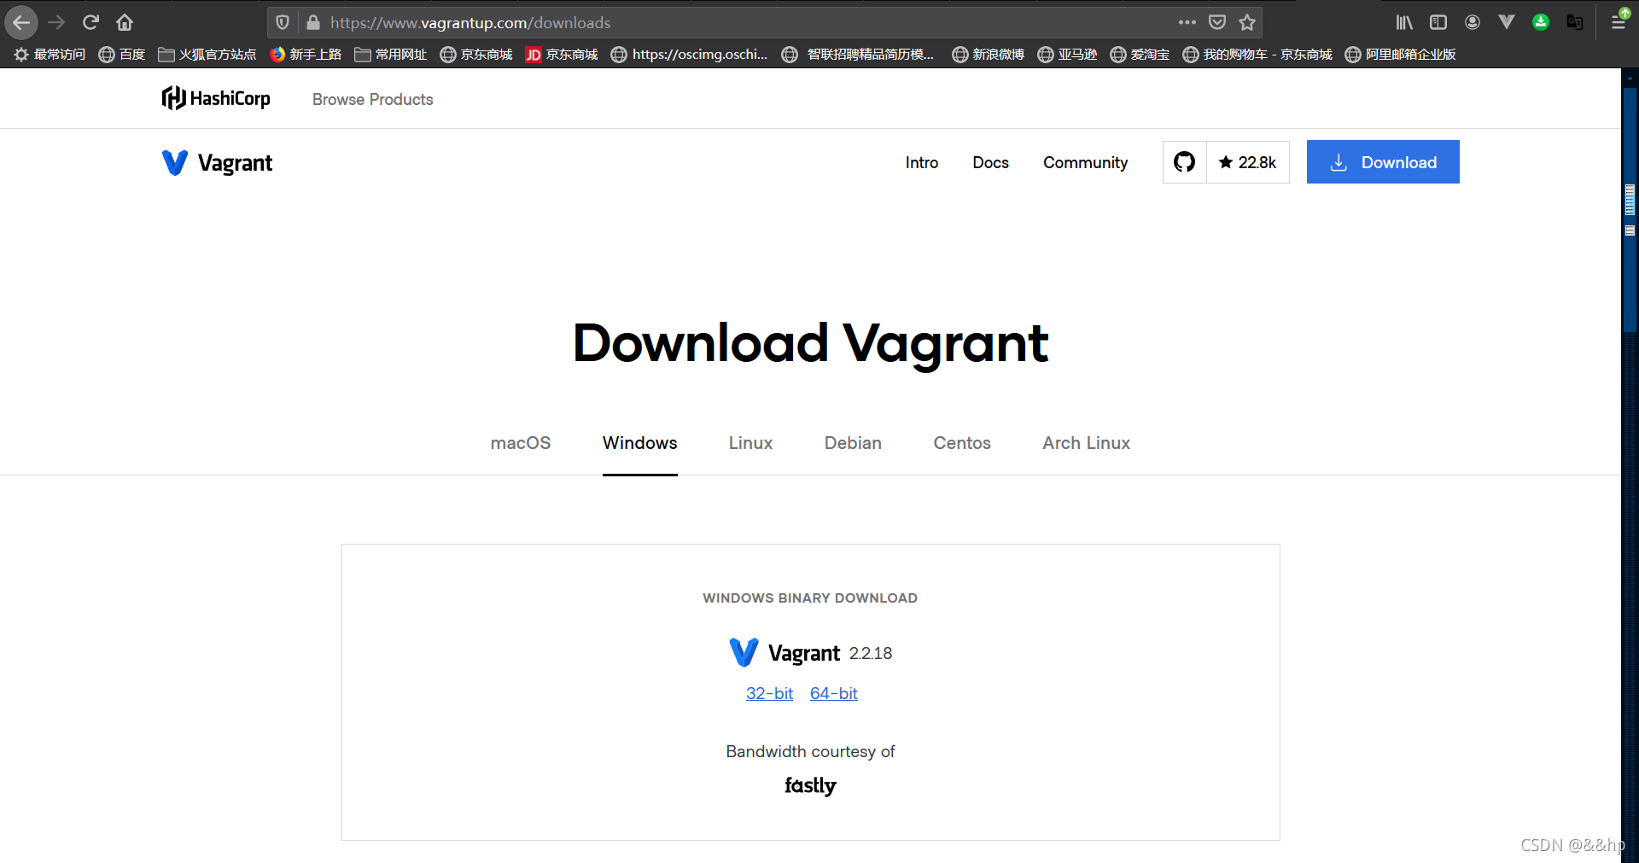Click the blue Download button

(x=1383, y=162)
